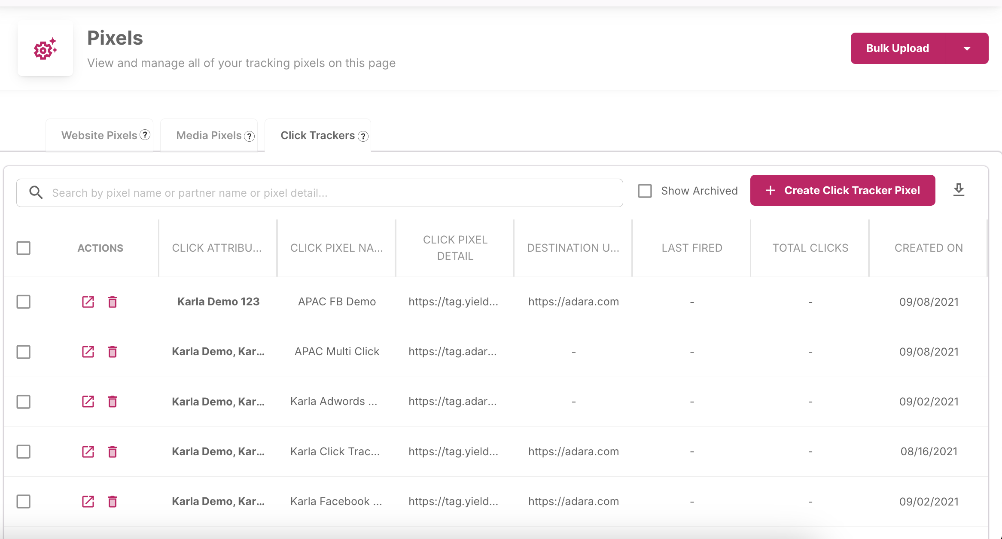Expand the Bulk Upload dropdown arrow
1002x539 pixels.
967,48
